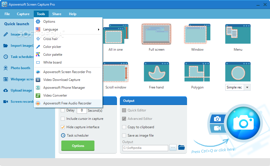Pick the Menu capture mode icon

(238, 34)
